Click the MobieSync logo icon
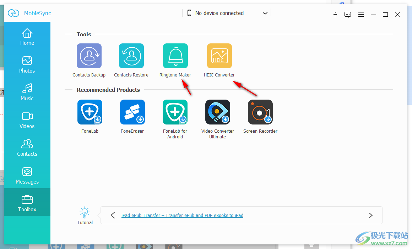This screenshot has width=412, height=249. [13, 13]
